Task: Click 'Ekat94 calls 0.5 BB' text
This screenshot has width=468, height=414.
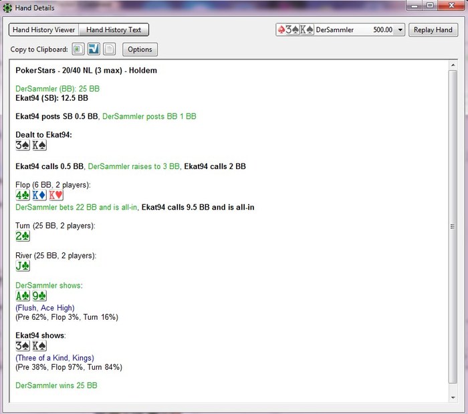Action: (49, 166)
